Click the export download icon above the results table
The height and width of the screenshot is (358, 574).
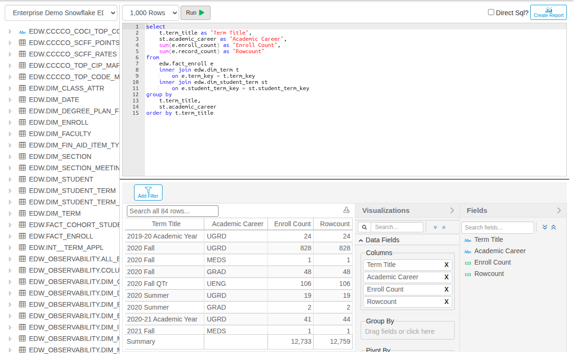(346, 210)
